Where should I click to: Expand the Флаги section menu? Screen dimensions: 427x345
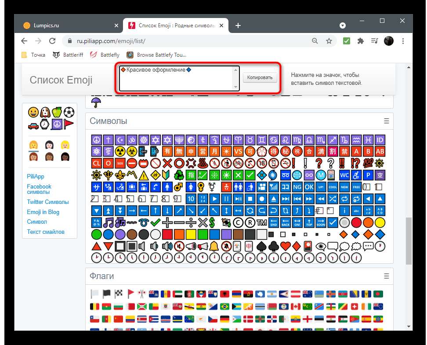point(386,276)
